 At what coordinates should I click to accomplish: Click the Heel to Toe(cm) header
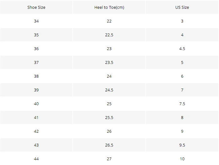tap(109, 8)
